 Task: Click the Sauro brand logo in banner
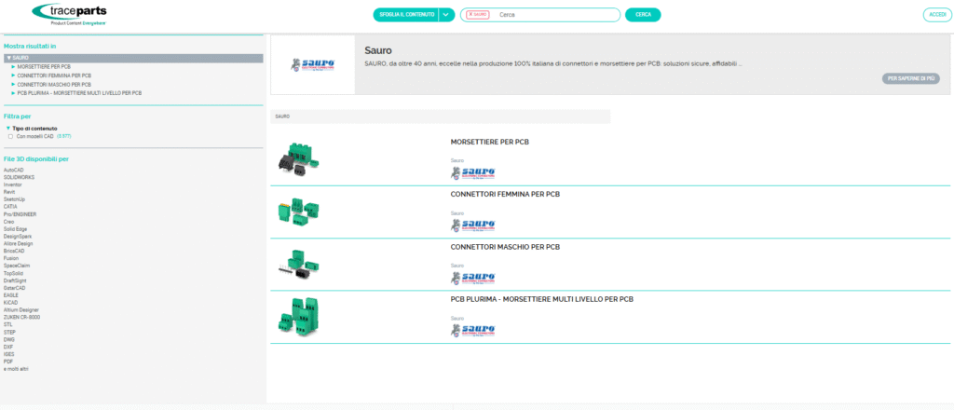(x=312, y=65)
